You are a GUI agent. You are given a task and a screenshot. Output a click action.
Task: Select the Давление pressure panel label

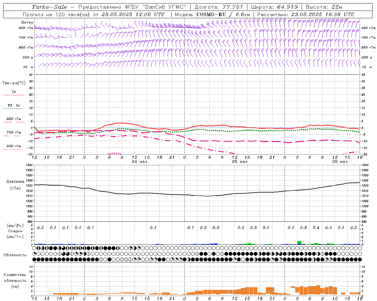(15, 182)
